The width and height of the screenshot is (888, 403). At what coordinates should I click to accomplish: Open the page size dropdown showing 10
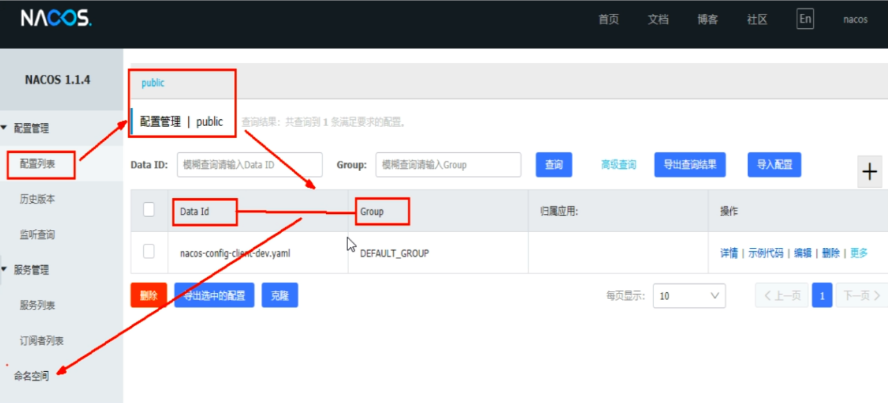point(689,296)
